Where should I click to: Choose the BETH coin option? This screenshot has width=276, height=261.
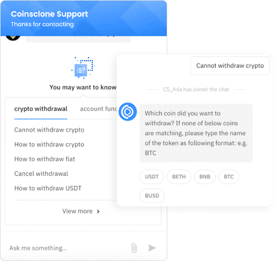[179, 177]
